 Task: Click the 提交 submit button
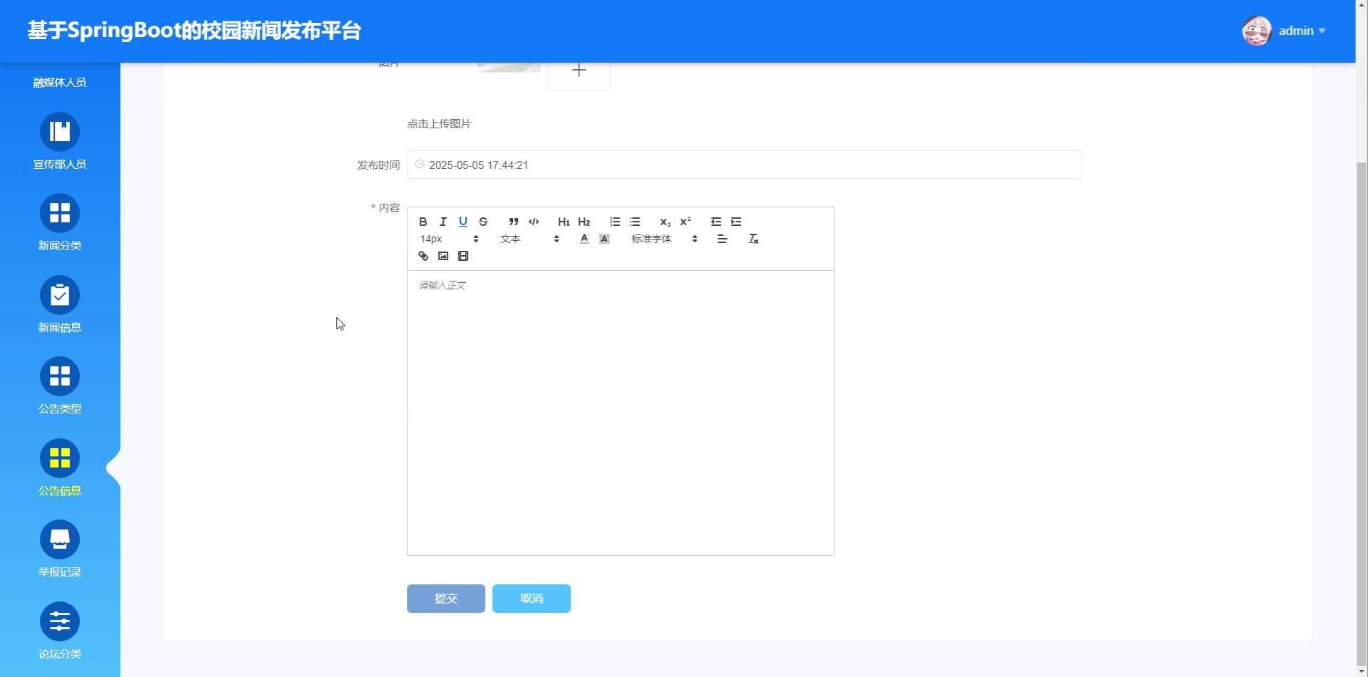click(446, 599)
